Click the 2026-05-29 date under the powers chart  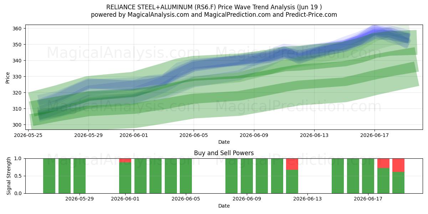pos(80,199)
